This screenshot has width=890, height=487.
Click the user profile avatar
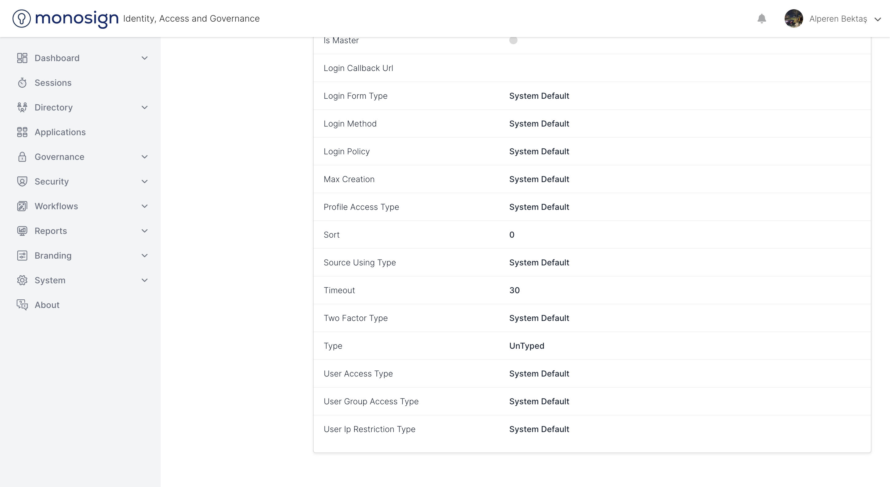[x=794, y=19]
